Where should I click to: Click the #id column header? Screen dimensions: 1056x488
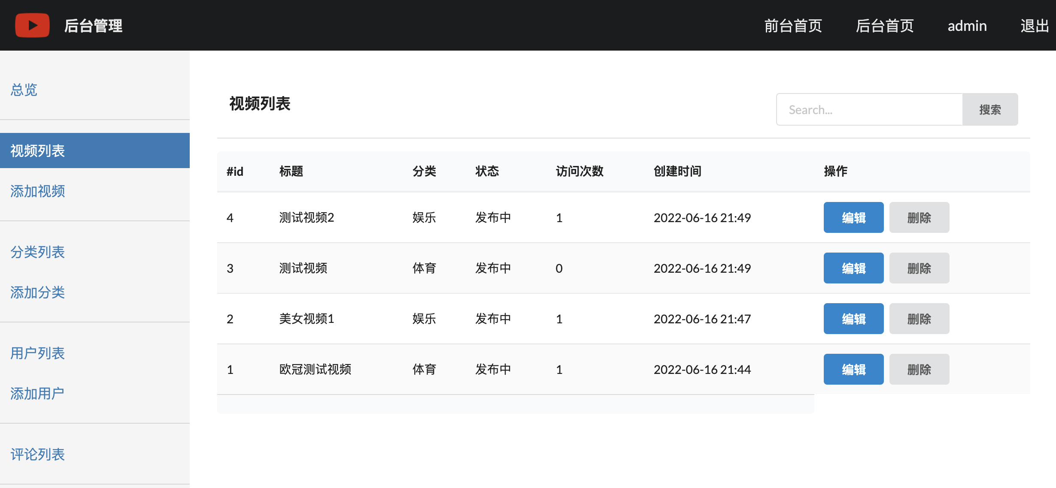[x=235, y=171]
